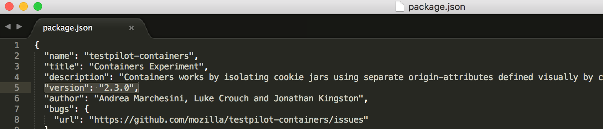Image resolution: width=603 pixels, height=129 pixels.
Task: Click the opening brace on line 1
Action: coord(37,45)
